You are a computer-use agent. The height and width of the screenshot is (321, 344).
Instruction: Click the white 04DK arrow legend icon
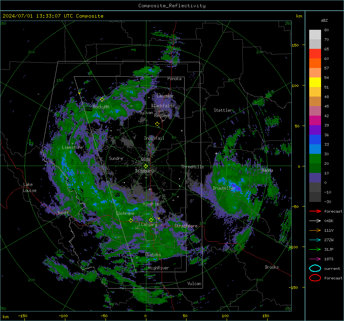[x=315, y=221]
